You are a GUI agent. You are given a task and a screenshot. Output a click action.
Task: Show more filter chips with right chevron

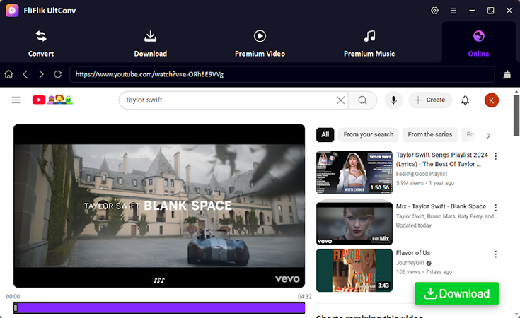[x=488, y=136]
